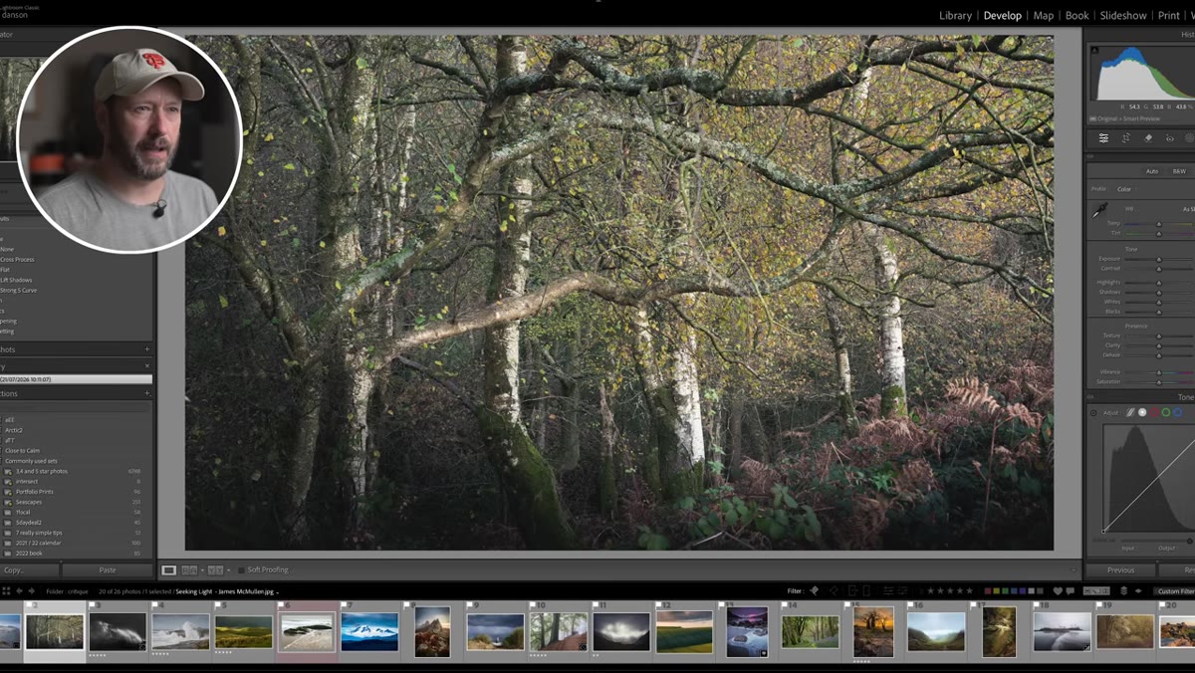1195x673 pixels.
Task: Select the mountain snow thumbnail 7
Action: (x=369, y=631)
